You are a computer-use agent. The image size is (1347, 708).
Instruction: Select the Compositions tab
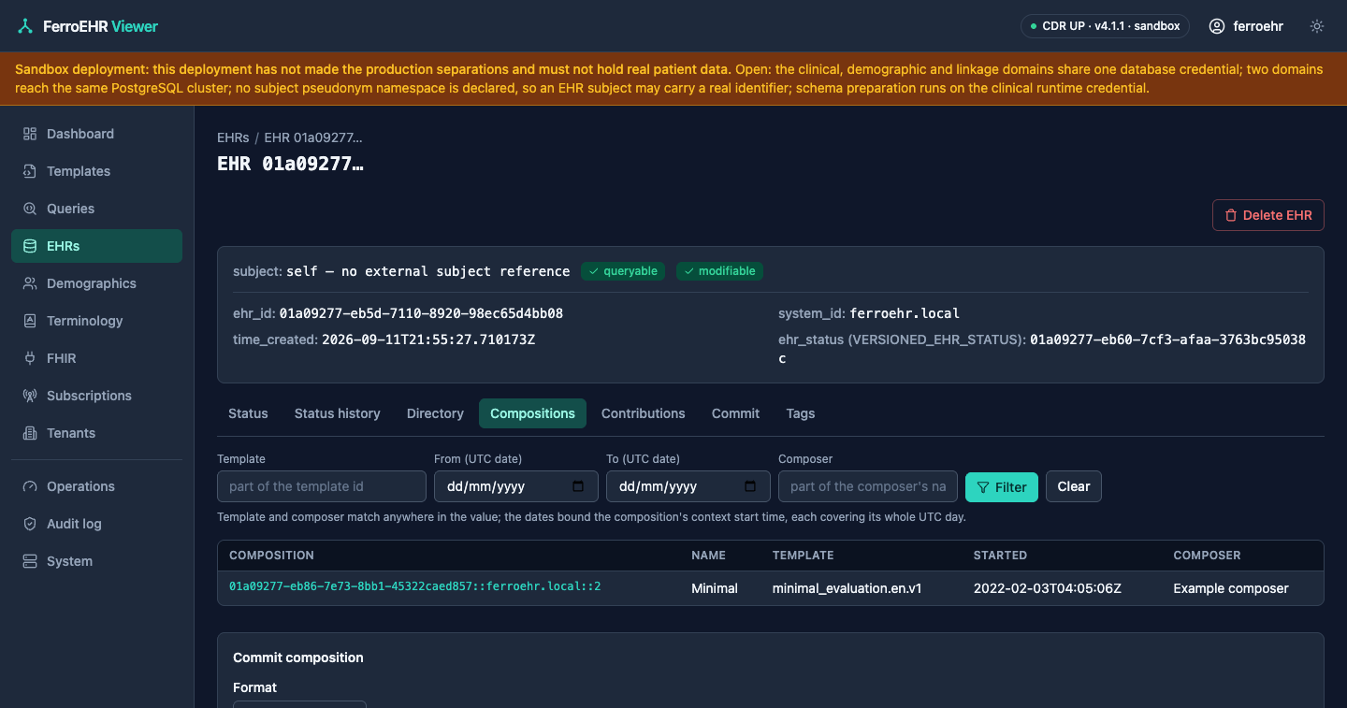point(532,413)
